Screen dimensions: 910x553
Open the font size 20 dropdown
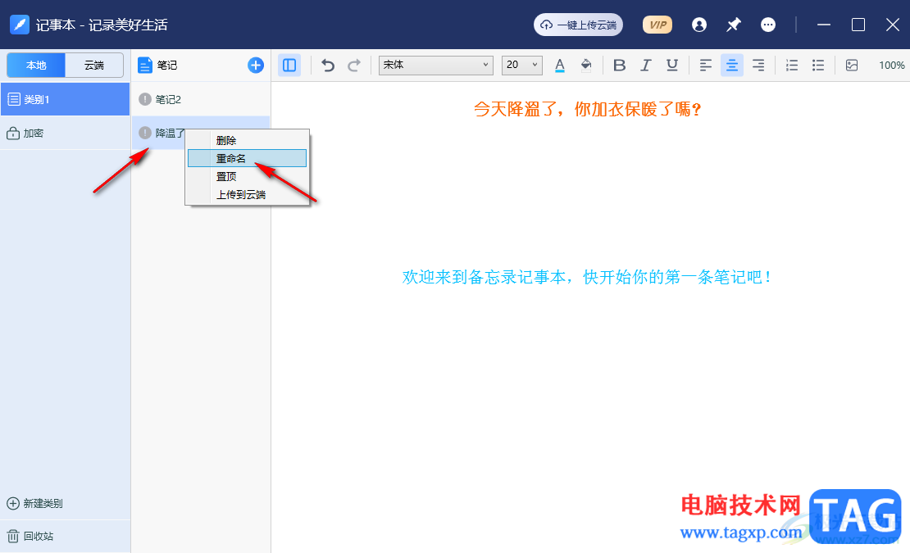tap(521, 65)
